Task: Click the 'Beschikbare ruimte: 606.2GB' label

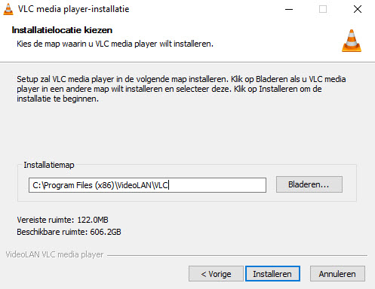Action: tap(69, 232)
